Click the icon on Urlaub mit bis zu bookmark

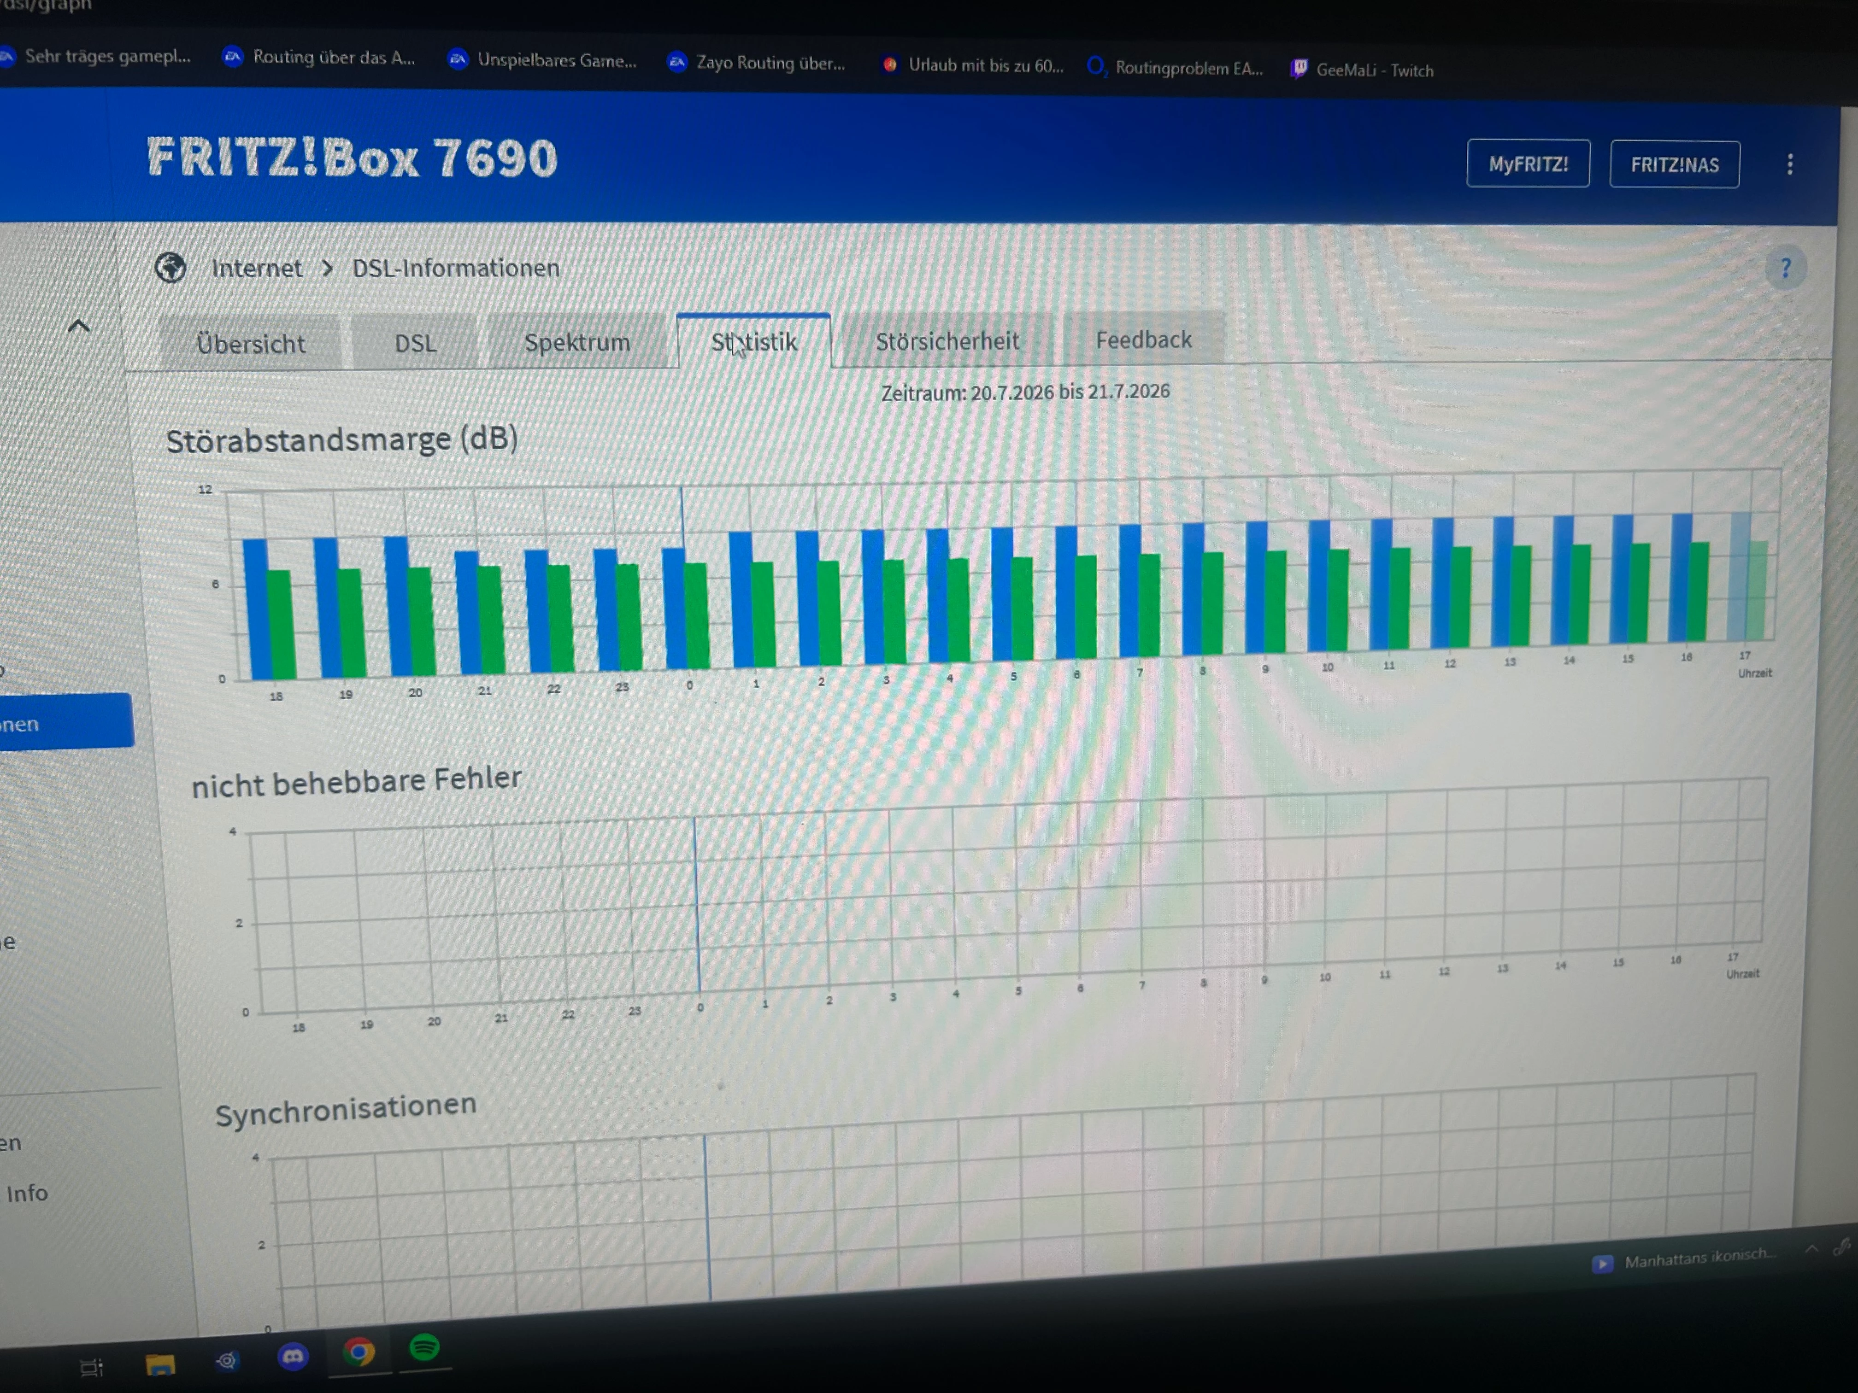[x=889, y=64]
